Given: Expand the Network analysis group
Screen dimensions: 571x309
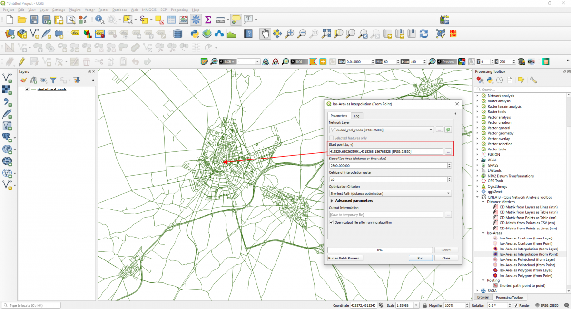Looking at the screenshot, I should 477,96.
